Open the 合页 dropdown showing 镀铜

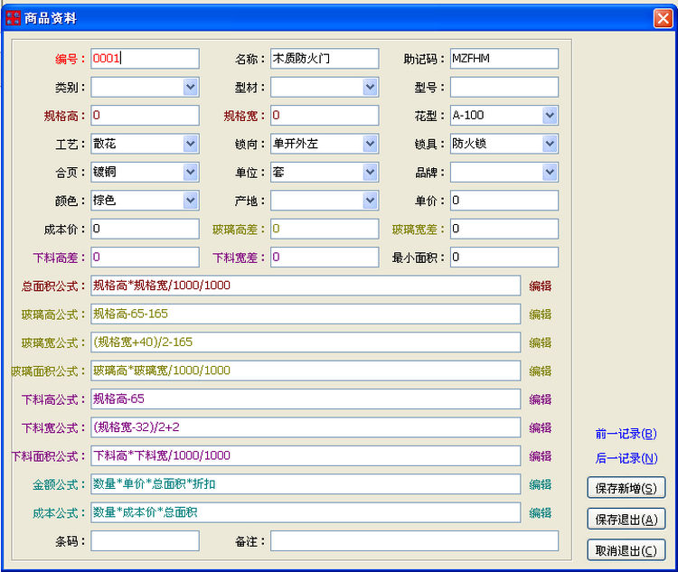[191, 172]
